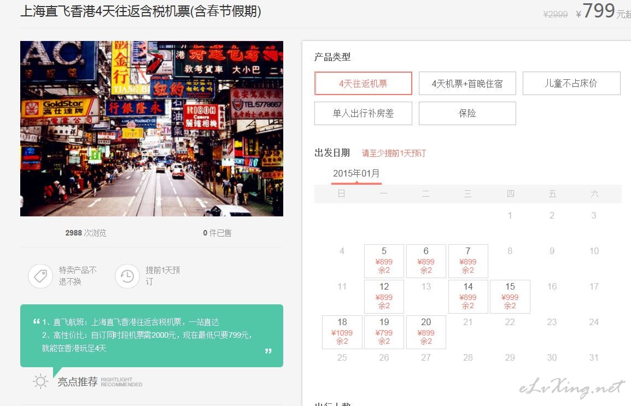Click unavailable date 31 in calendar

(594, 357)
